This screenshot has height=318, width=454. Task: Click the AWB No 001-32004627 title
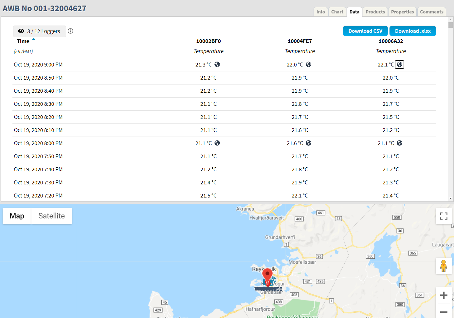(x=45, y=9)
